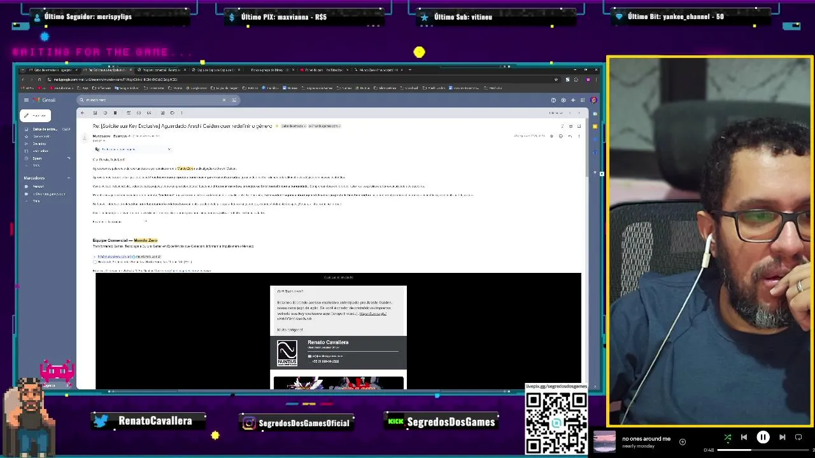This screenshot has width=815, height=458.
Task: Open the Inbox folder in Gmail sidebar
Action: (48, 129)
